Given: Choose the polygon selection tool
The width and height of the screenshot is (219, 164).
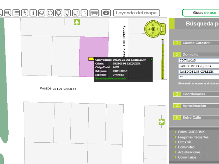Looking at the screenshot, I should click(x=84, y=13).
